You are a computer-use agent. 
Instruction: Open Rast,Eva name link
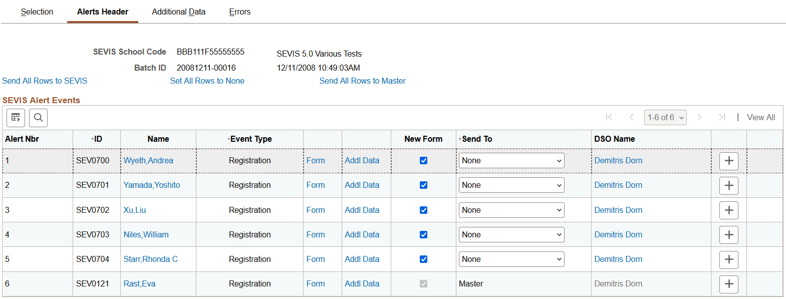140,284
